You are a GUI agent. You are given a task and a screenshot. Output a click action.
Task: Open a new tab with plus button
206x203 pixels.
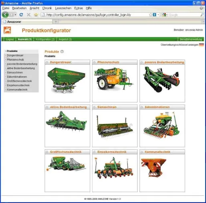(56, 22)
